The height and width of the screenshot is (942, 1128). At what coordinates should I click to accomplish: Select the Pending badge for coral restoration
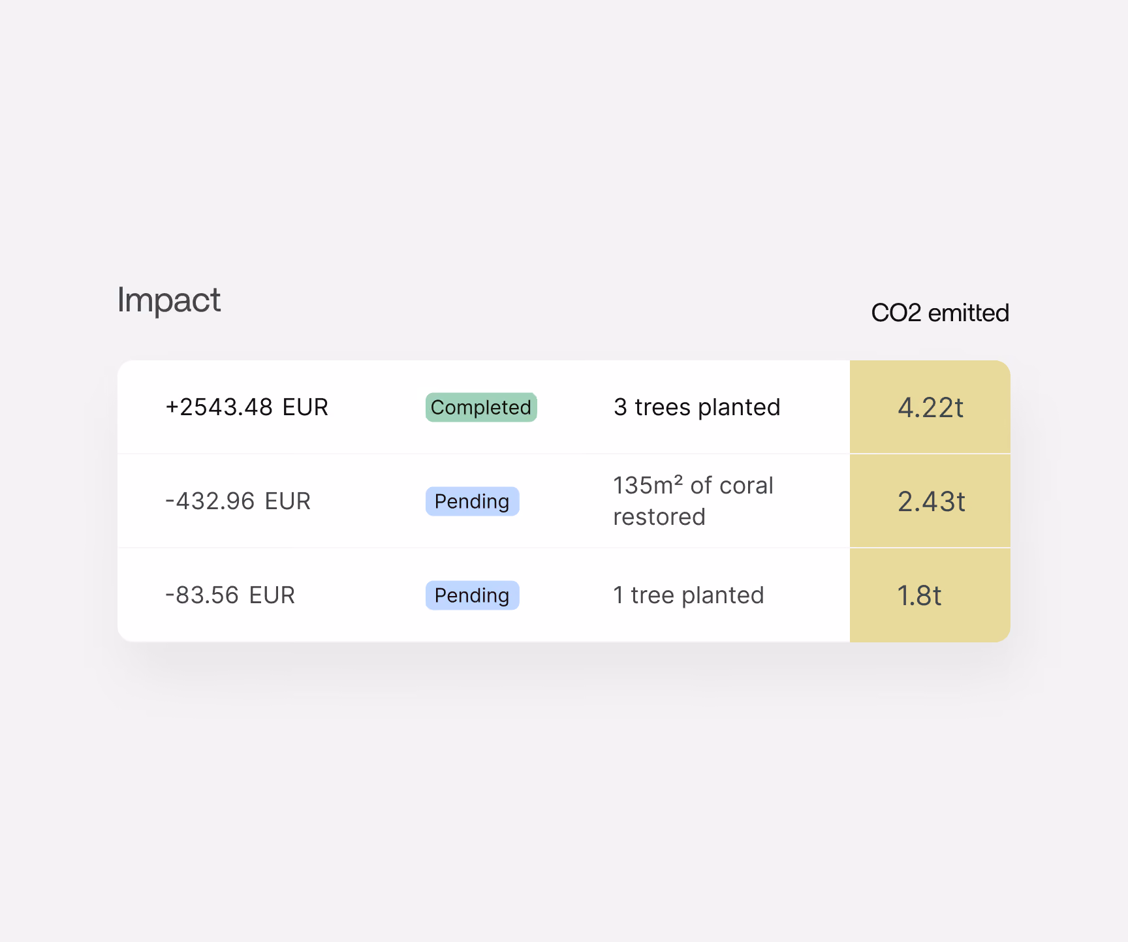tap(472, 501)
